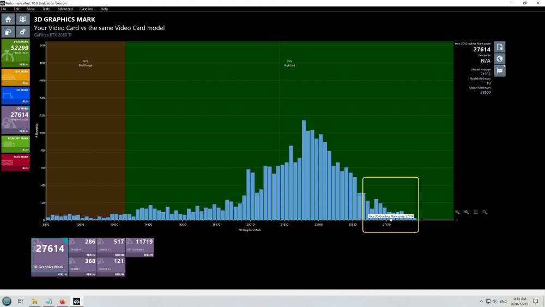Rerun the DirectX 12 test

click(119, 274)
